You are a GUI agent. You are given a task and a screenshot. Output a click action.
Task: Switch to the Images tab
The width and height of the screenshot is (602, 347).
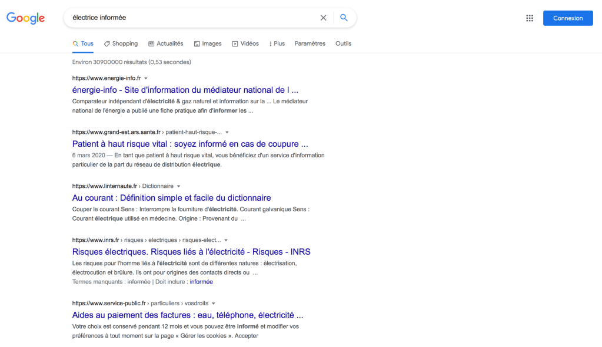[x=208, y=43]
